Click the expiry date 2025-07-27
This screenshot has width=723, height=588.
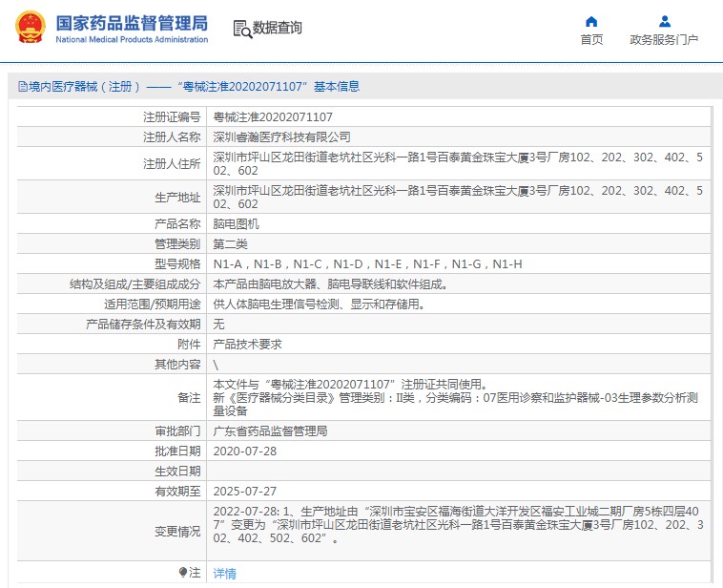[x=244, y=491]
